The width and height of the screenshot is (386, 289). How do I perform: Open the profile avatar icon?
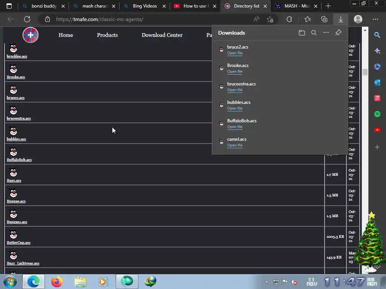pyautogui.click(x=358, y=19)
